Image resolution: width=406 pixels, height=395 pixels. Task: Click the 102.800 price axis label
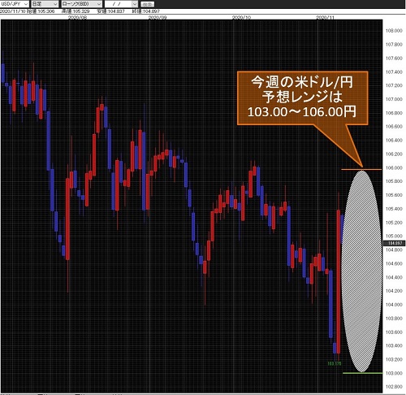pos(394,387)
